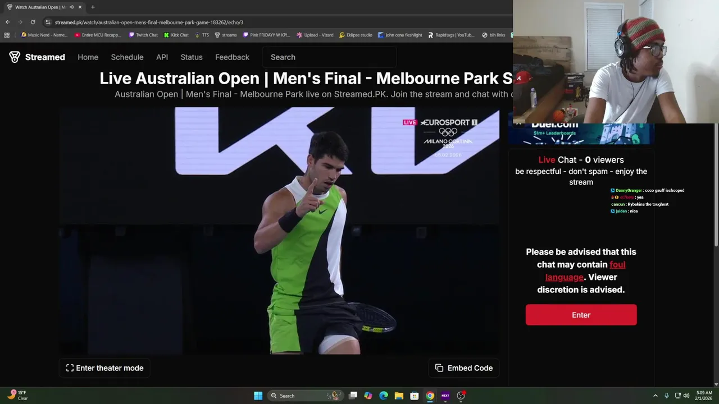The image size is (719, 404).
Task: Open Kick Chat bookmark
Action: (x=176, y=35)
